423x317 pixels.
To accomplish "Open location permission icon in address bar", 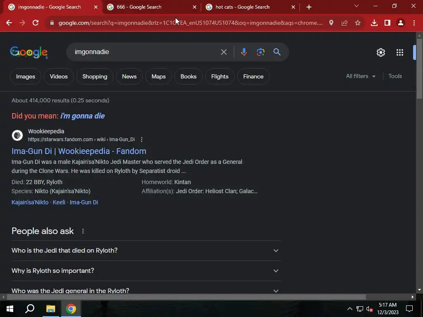I will point(331,23).
